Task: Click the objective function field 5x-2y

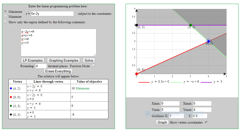Action: 52,14
